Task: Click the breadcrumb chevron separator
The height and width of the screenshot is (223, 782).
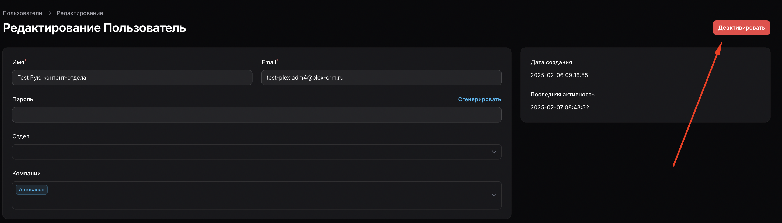Action: click(x=50, y=13)
